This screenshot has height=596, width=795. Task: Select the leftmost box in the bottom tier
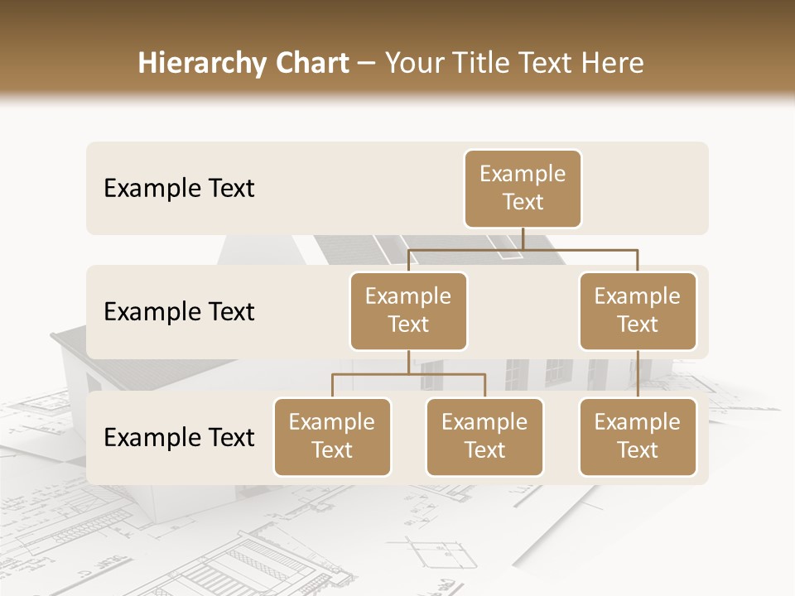[x=332, y=437]
